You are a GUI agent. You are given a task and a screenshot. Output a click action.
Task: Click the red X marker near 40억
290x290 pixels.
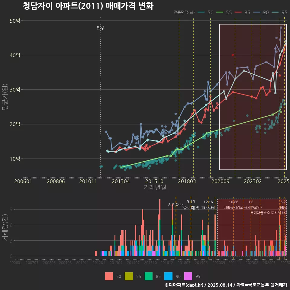[x=233, y=55]
